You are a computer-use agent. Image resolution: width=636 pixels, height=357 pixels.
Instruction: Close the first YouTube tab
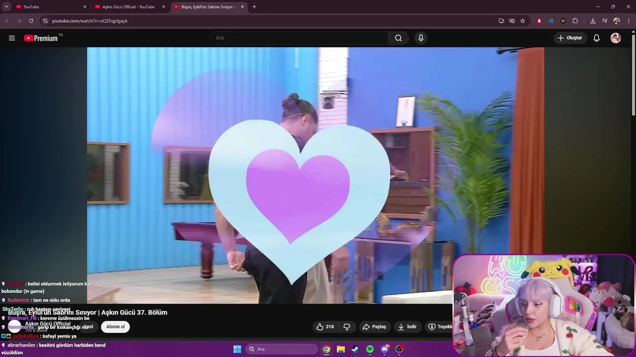(x=84, y=7)
